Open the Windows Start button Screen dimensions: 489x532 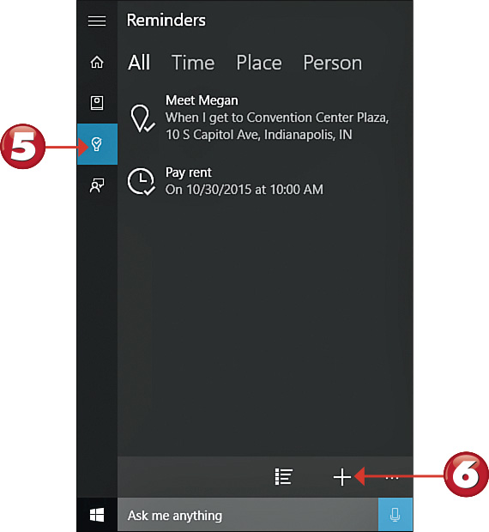97,515
